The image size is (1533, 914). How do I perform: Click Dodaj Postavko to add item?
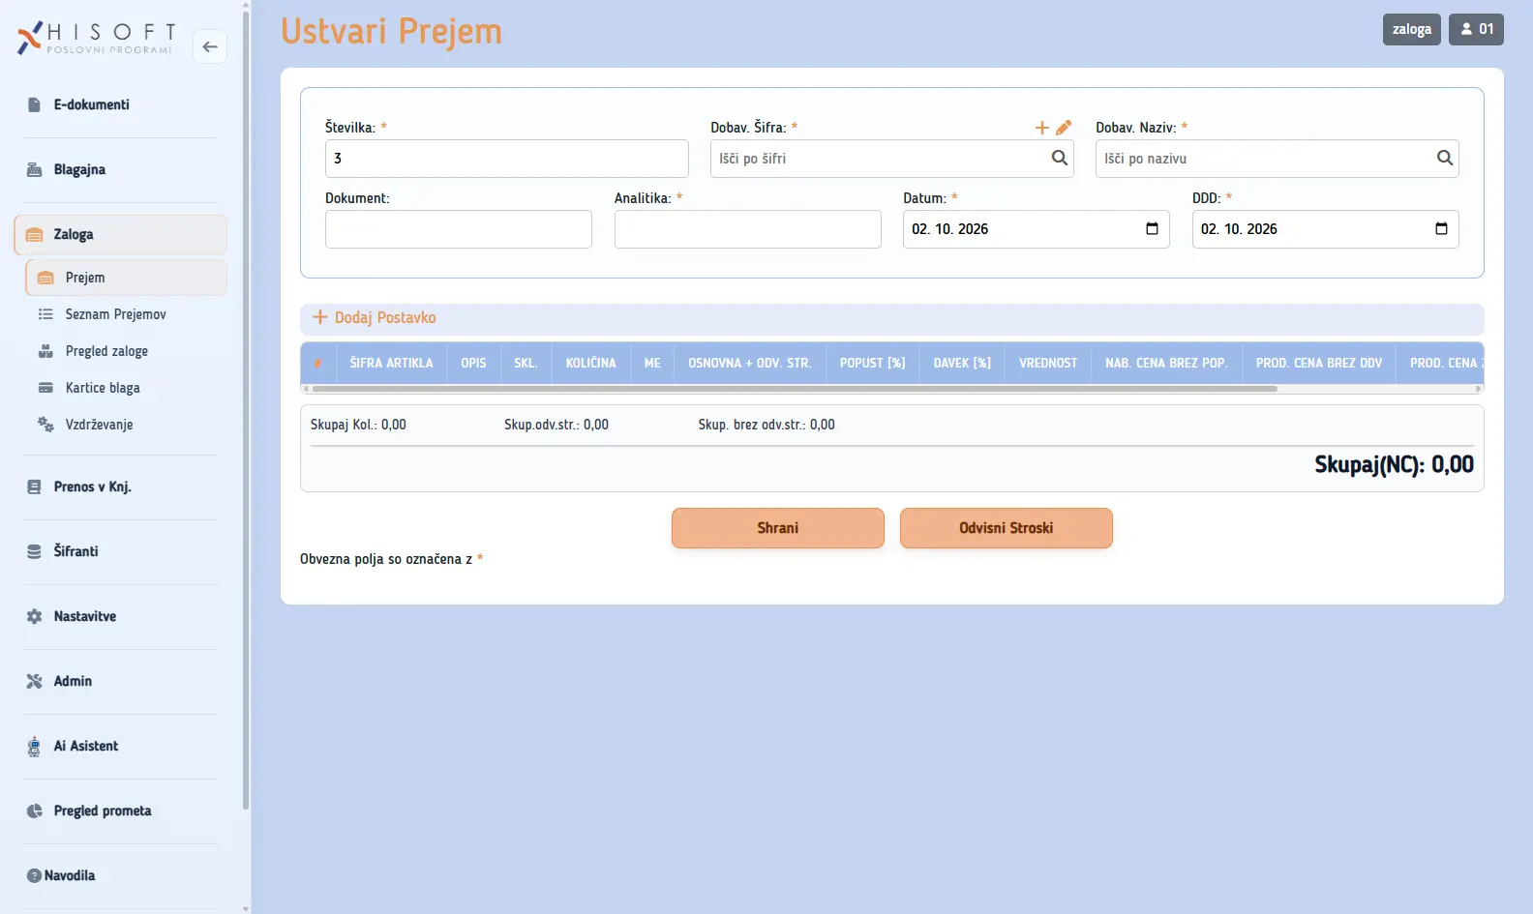[375, 317]
